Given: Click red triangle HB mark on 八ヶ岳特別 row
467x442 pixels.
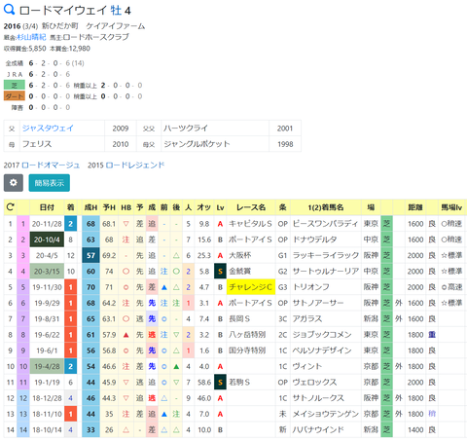Looking at the screenshot, I should pyautogui.click(x=126, y=335).
